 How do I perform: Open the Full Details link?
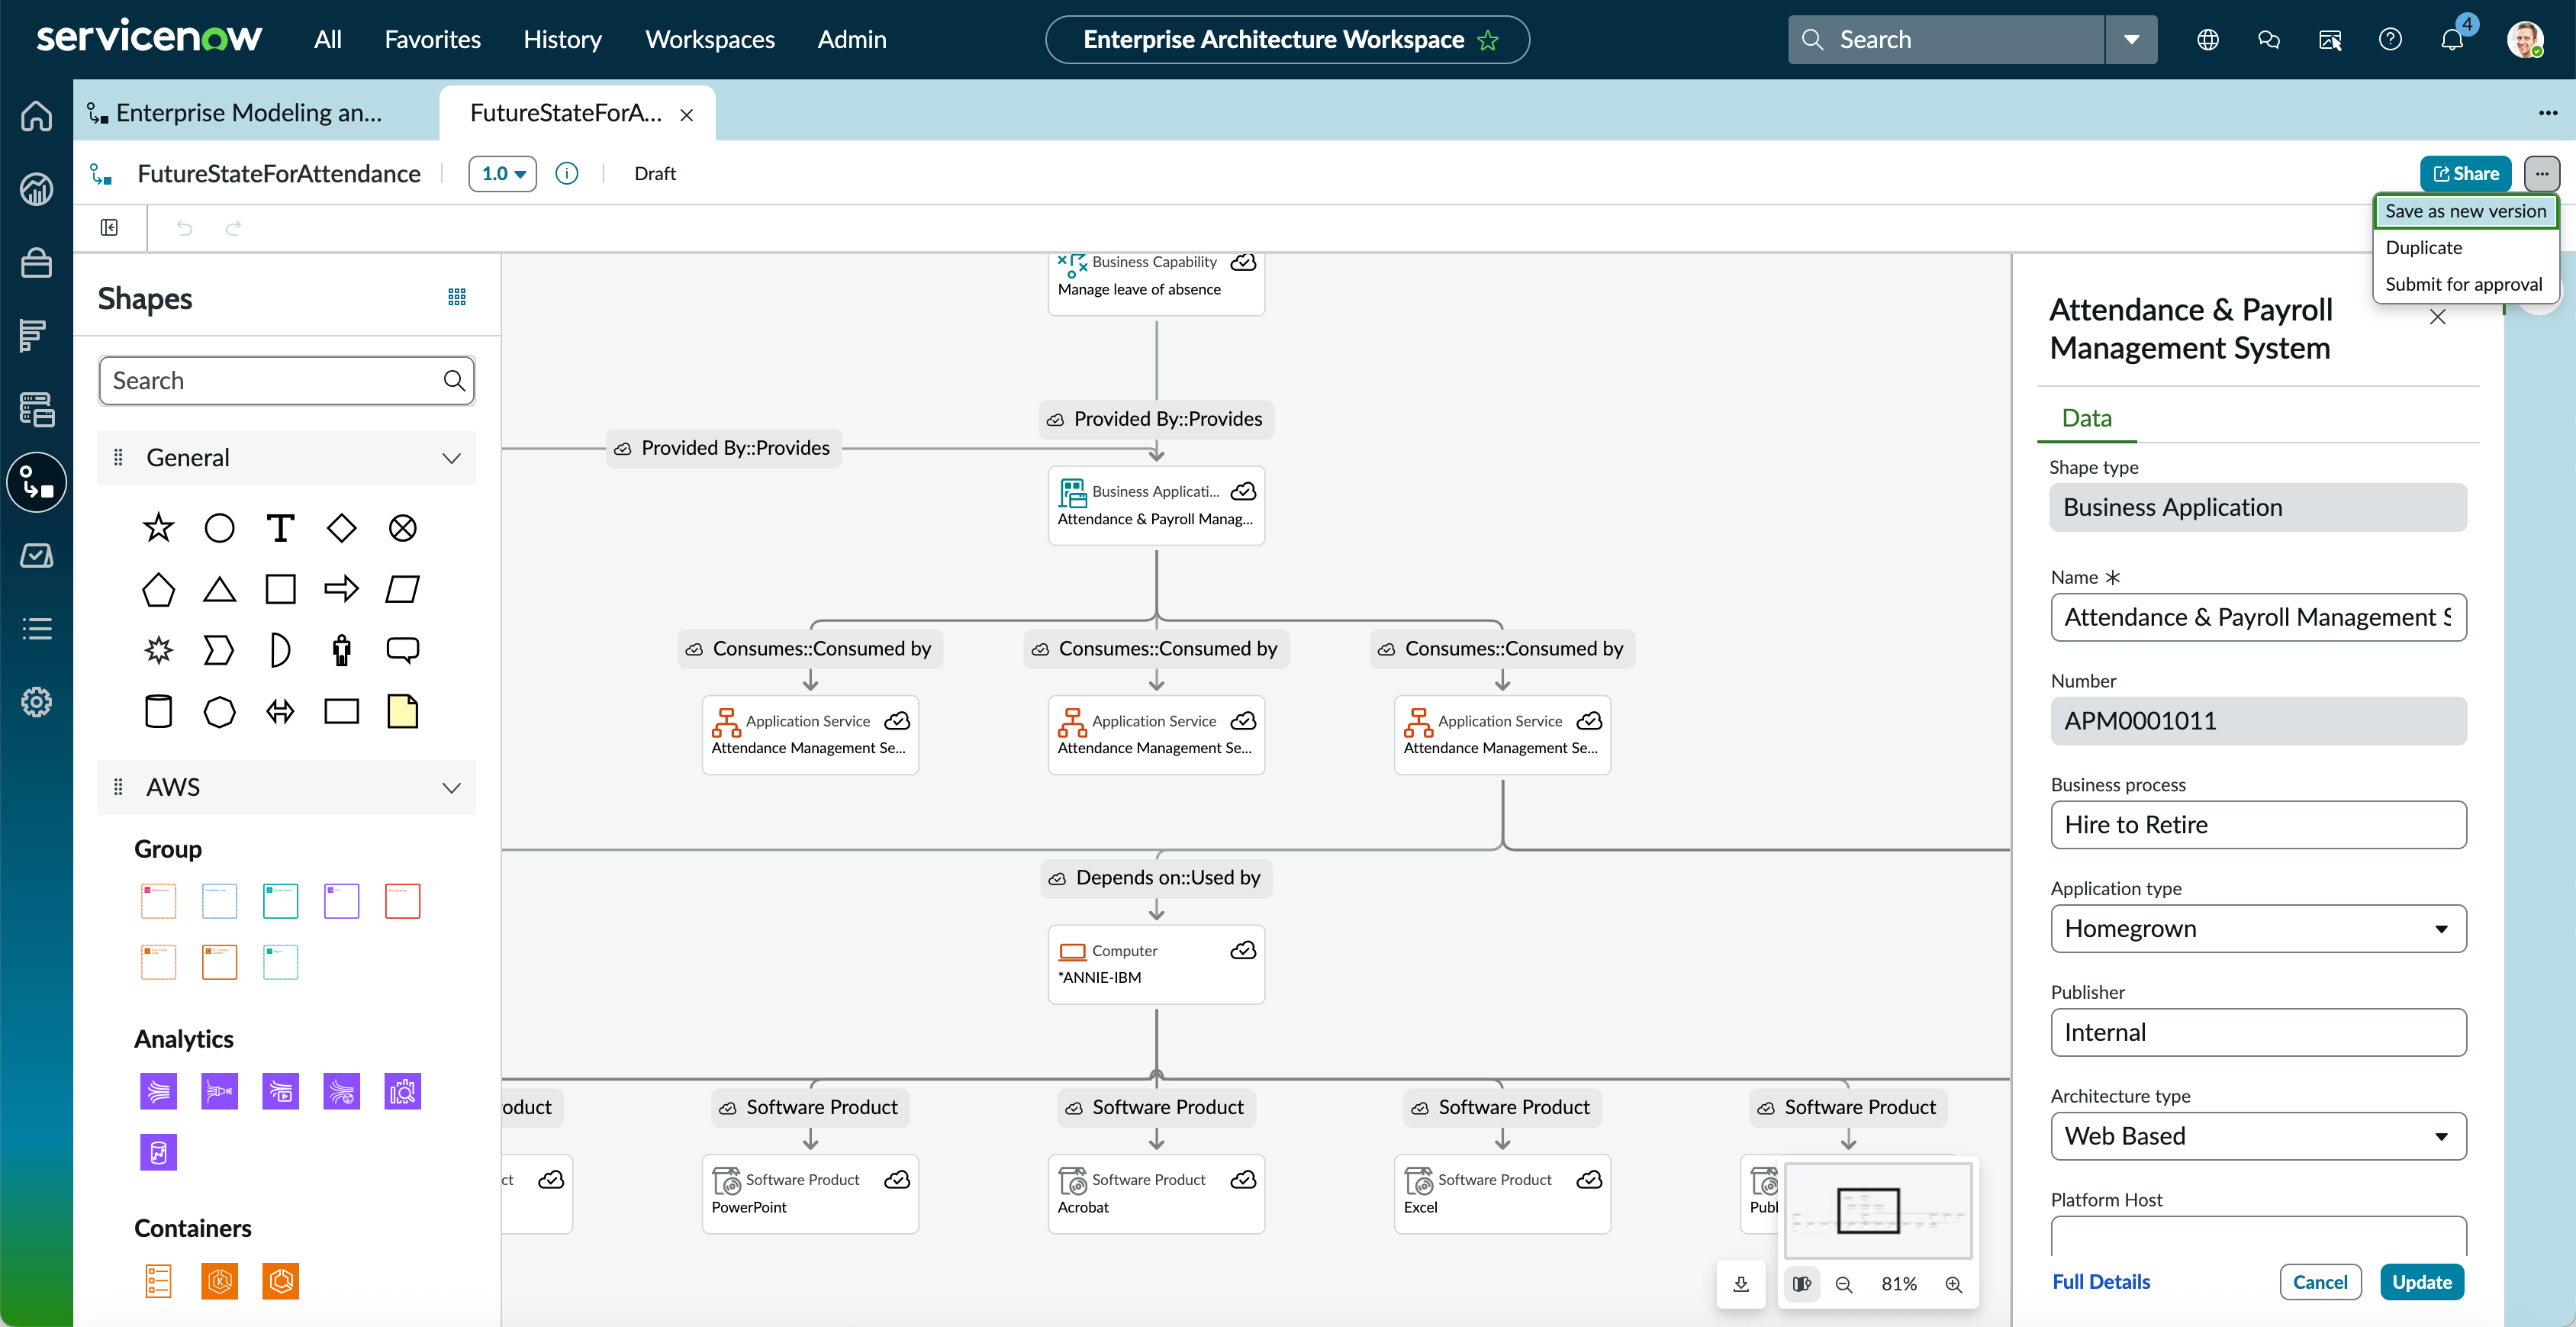coord(2101,1282)
